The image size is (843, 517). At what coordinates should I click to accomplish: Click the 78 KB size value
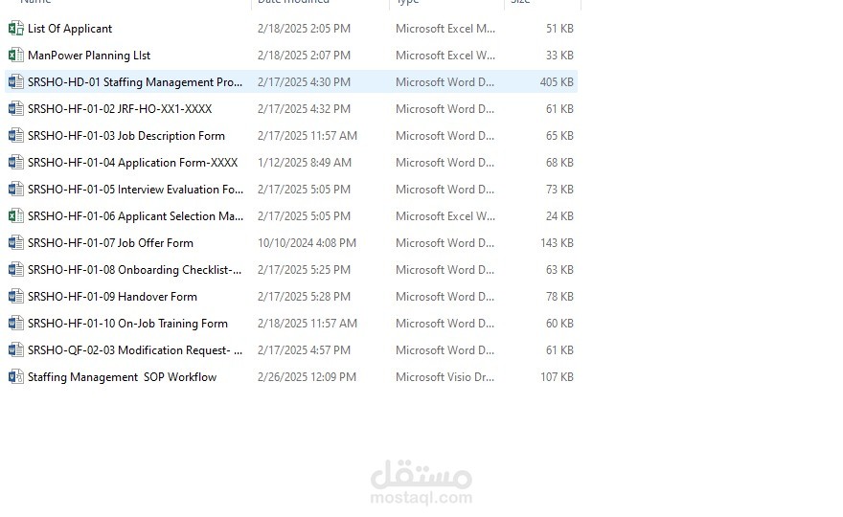coord(559,297)
